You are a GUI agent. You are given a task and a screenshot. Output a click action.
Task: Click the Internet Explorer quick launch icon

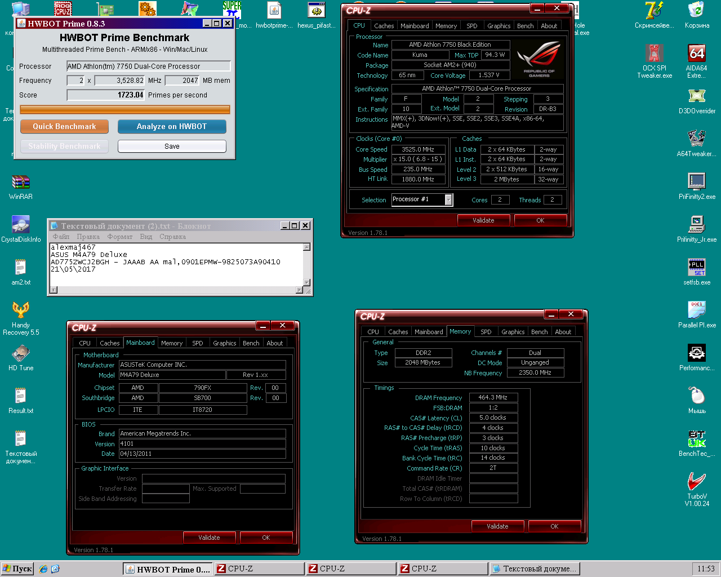43,569
